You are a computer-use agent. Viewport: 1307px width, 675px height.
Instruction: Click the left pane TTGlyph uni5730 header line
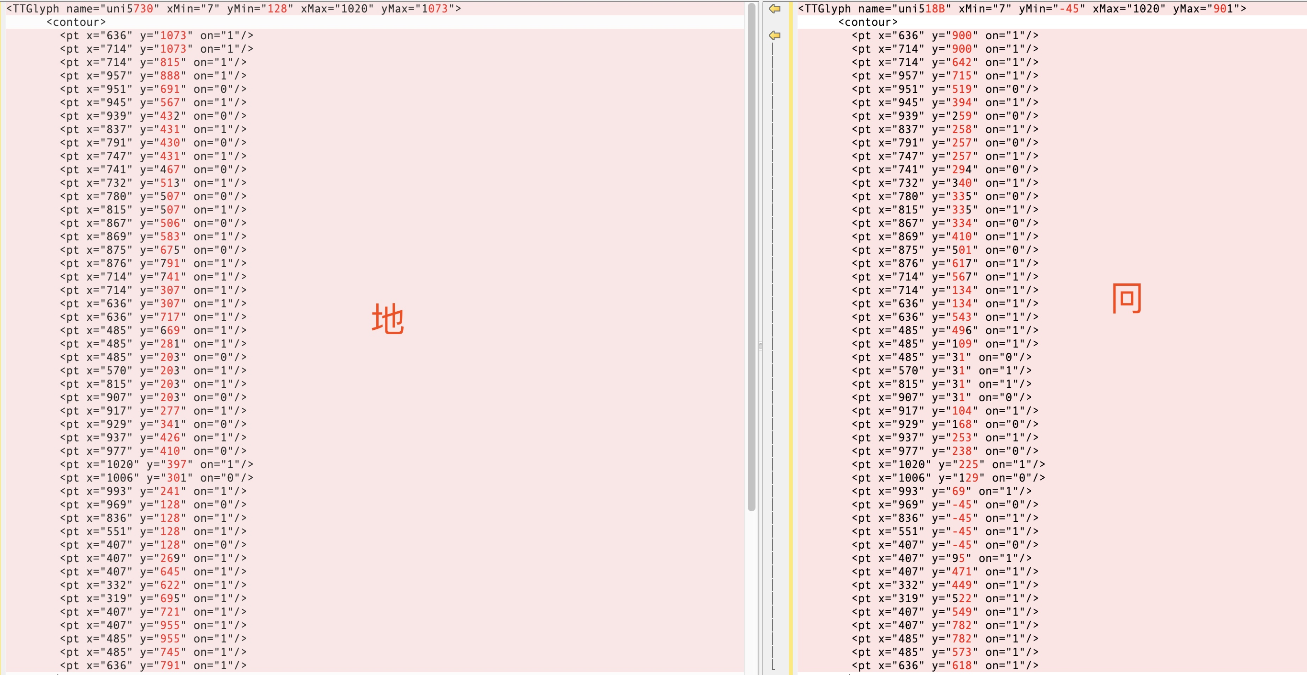point(234,9)
